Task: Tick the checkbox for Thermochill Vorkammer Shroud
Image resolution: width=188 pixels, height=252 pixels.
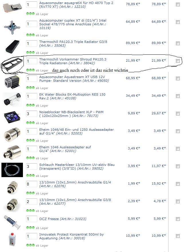Action: coord(178,61)
